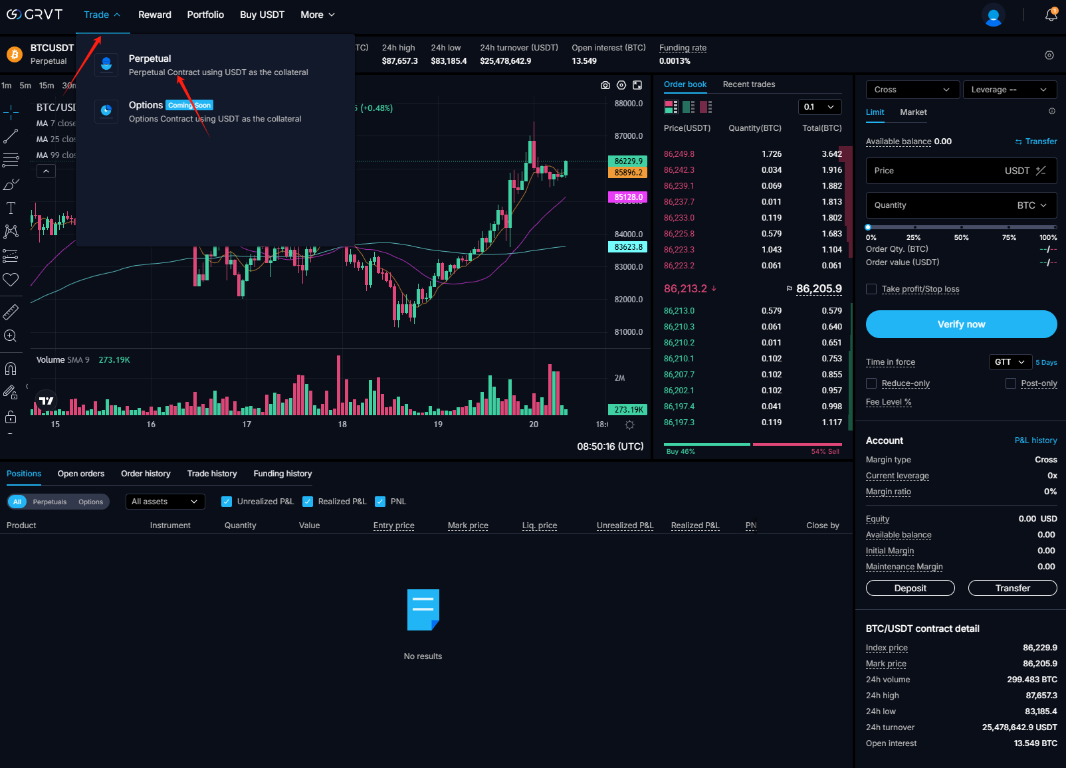Screen dimensions: 1066x768
Task: Select the brush drawing tool
Action: (x=11, y=184)
